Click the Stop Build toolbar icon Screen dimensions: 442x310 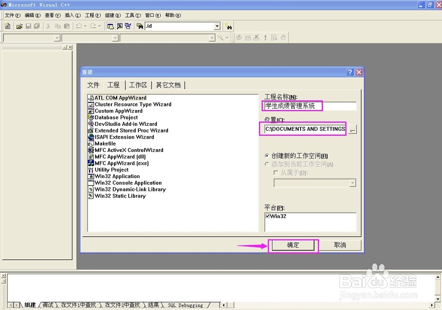tap(256, 38)
